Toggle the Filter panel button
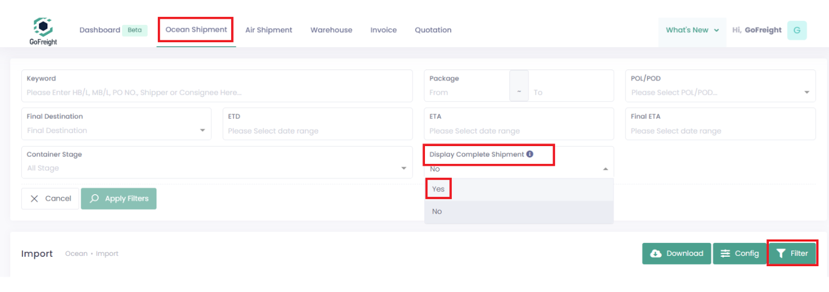Viewport: 829px width, 292px height. [x=792, y=254]
